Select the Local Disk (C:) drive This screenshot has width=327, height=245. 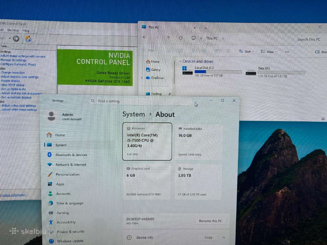tap(212, 72)
